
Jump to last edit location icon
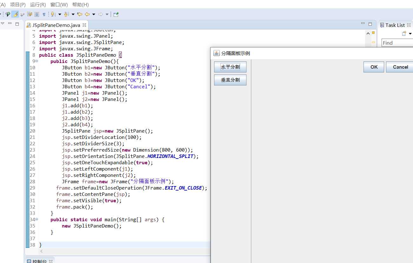80,14
